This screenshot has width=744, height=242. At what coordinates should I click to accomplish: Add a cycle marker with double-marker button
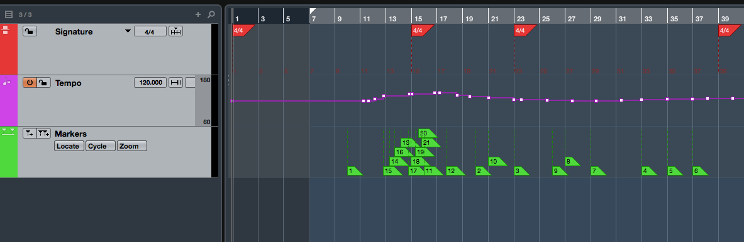(x=43, y=134)
